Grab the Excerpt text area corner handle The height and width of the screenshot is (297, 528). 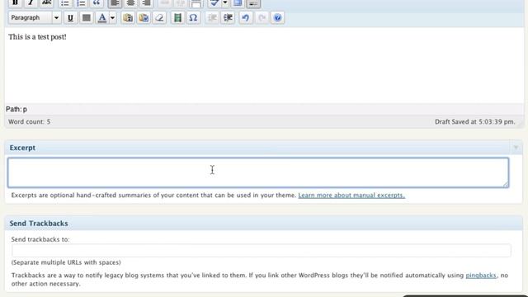pyautogui.click(x=506, y=184)
